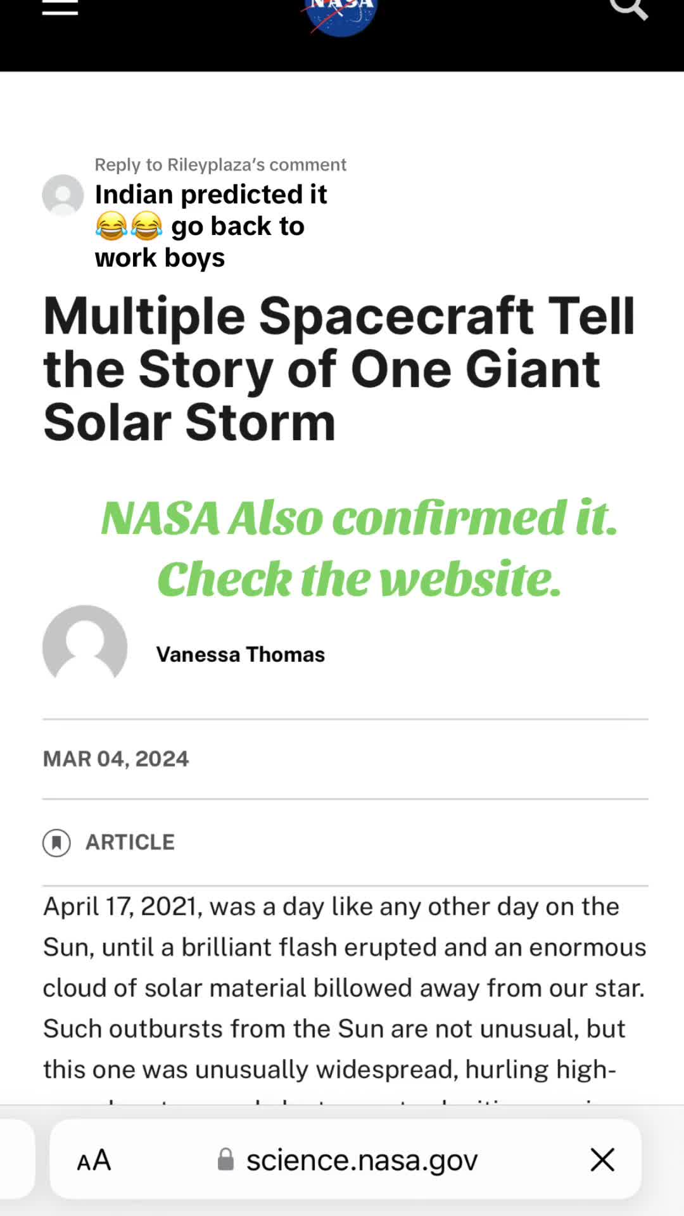Tap the green NASA Also confirmed it text

(359, 518)
